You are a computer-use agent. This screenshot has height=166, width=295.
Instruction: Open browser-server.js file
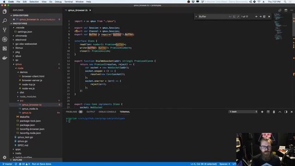32,80
